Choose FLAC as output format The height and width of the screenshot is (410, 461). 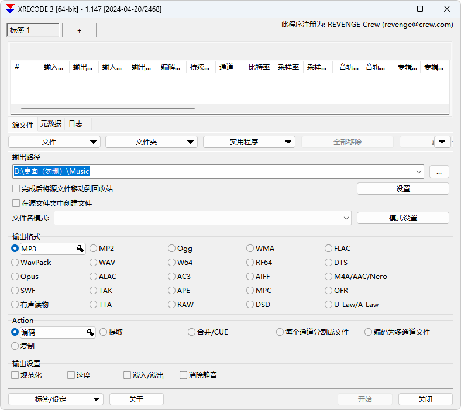[338, 249]
